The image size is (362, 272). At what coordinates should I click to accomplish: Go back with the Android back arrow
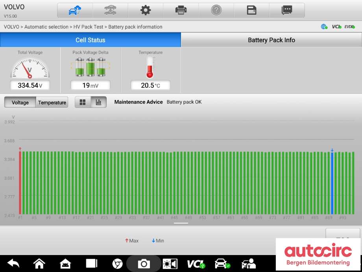point(13,263)
